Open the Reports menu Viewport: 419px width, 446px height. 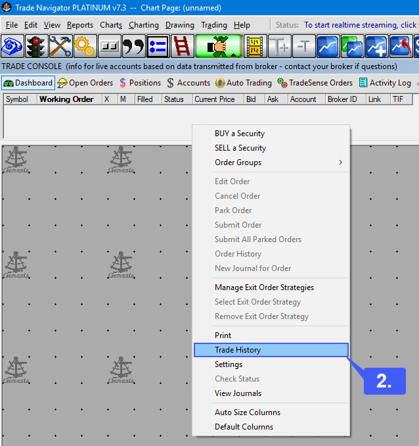click(x=80, y=25)
